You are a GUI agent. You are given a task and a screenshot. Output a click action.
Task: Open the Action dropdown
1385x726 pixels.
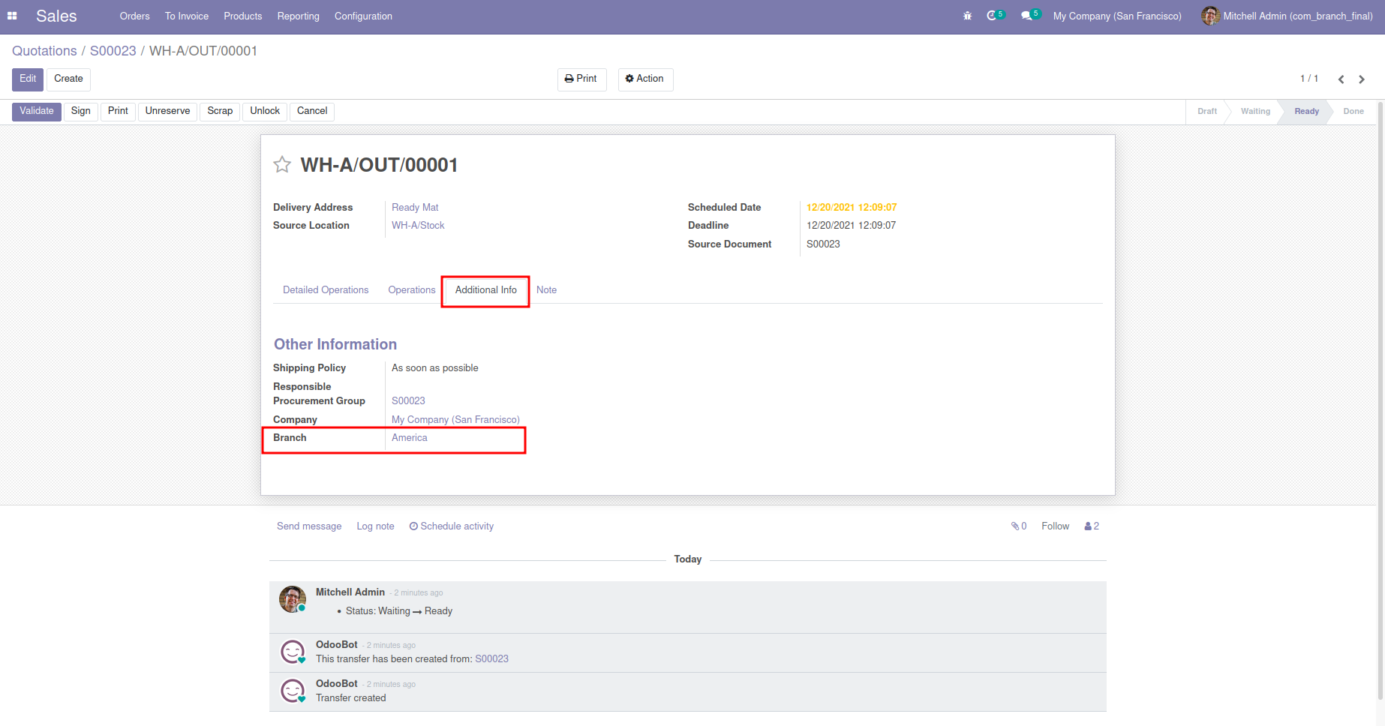click(x=645, y=79)
